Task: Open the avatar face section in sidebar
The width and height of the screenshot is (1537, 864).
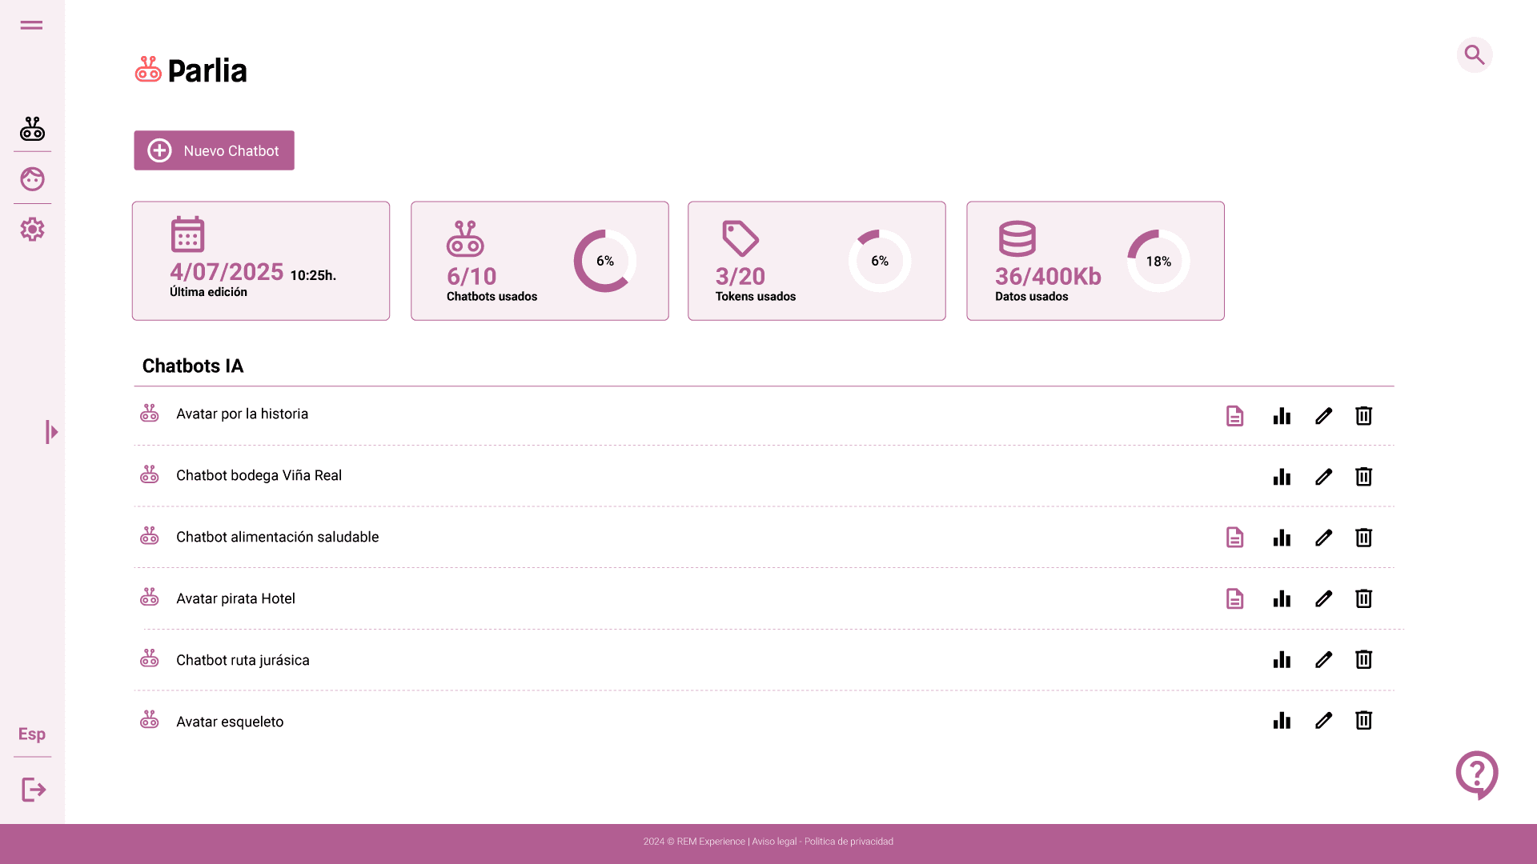Action: [x=32, y=178]
